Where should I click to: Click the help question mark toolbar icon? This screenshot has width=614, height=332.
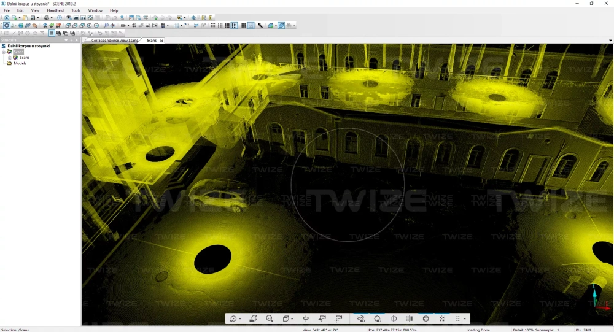pyautogui.click(x=60, y=18)
